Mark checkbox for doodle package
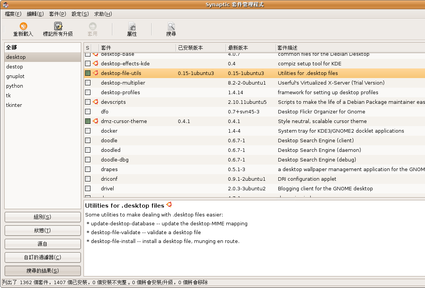This screenshot has width=425, height=288. pos(88,140)
